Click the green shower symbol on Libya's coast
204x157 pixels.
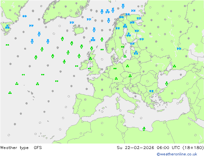144,129
